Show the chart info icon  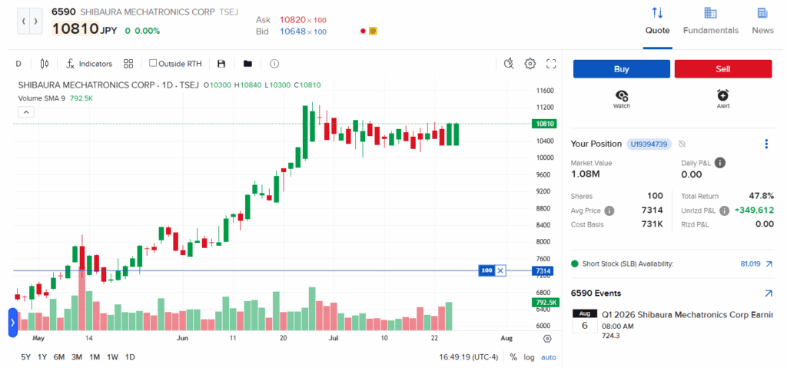(x=274, y=64)
